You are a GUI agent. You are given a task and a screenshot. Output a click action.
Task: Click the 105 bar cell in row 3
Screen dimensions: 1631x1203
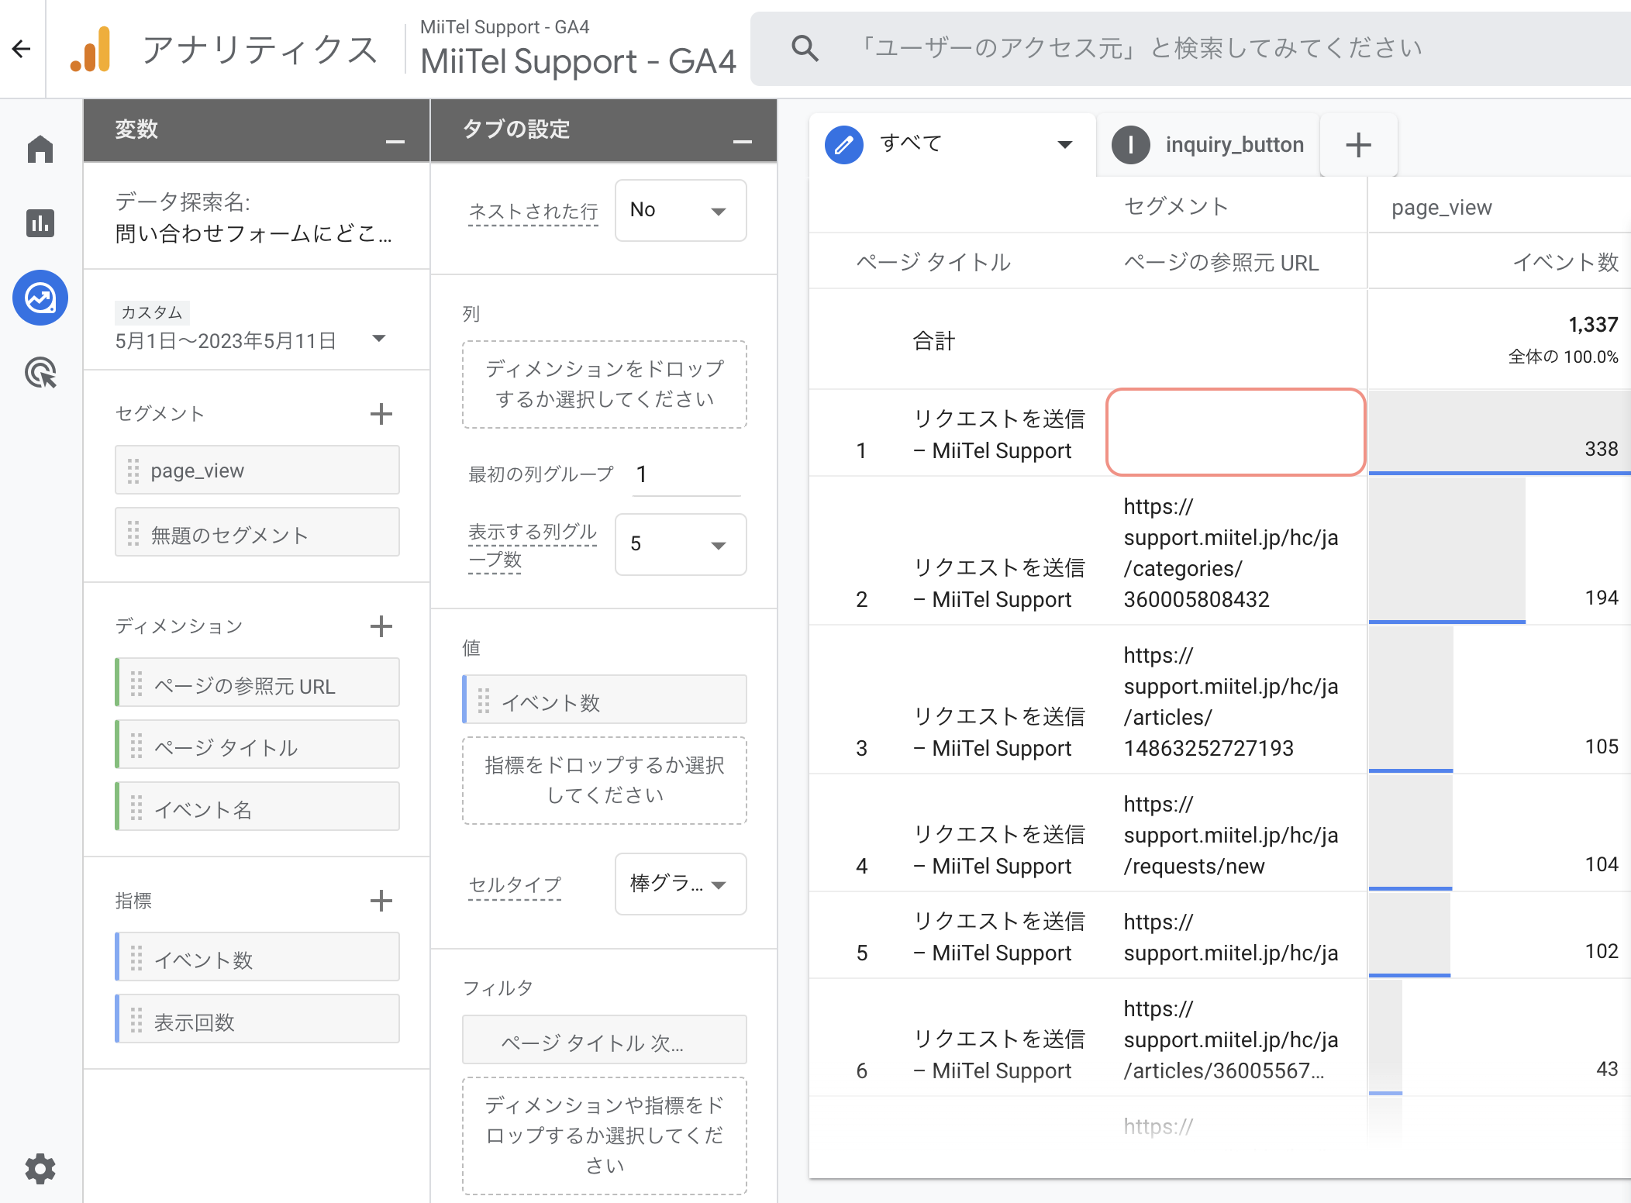pyautogui.click(x=1499, y=699)
